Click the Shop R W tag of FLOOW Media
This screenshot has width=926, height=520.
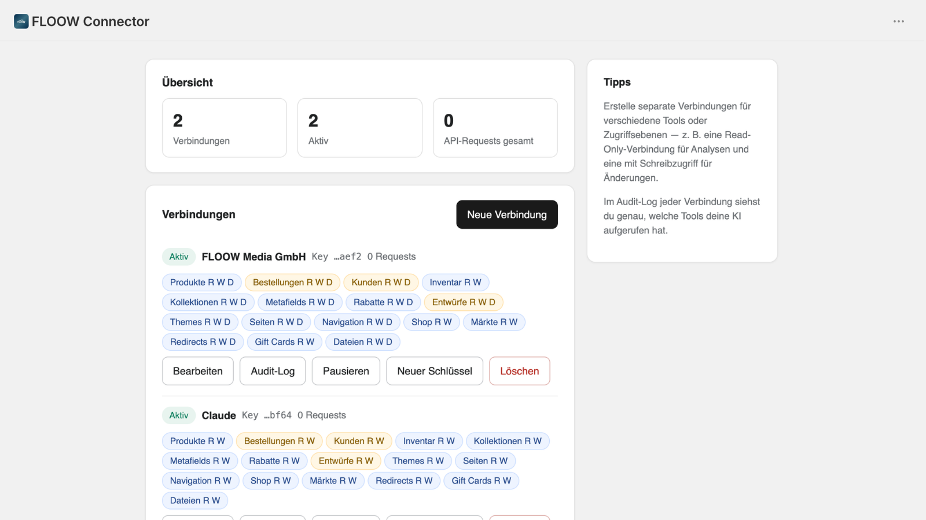[432, 322]
